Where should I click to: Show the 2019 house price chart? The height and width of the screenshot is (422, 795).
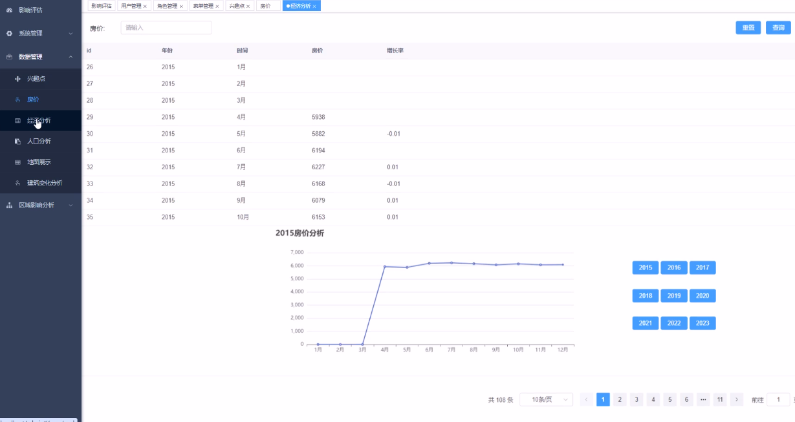pyautogui.click(x=673, y=295)
